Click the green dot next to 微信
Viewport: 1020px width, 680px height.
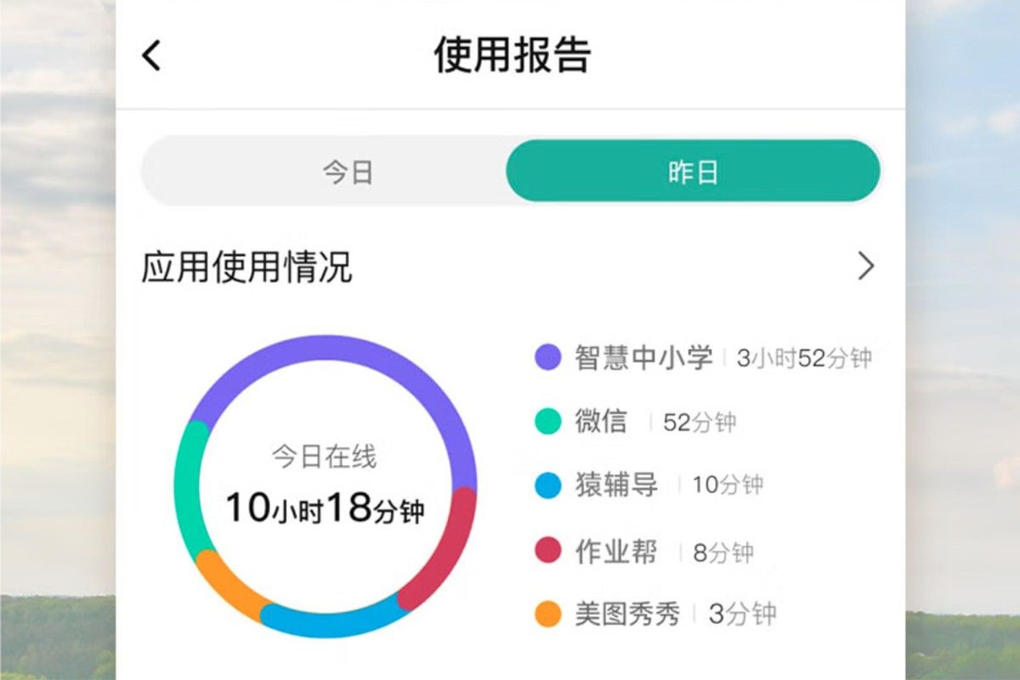click(x=548, y=422)
